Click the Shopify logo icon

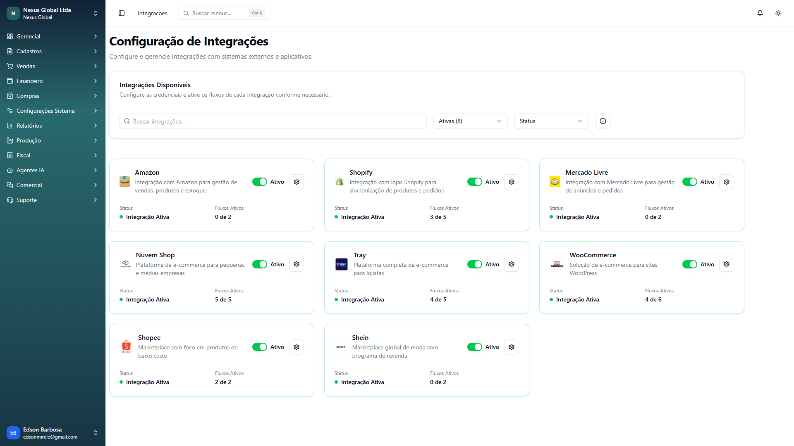[x=340, y=182]
